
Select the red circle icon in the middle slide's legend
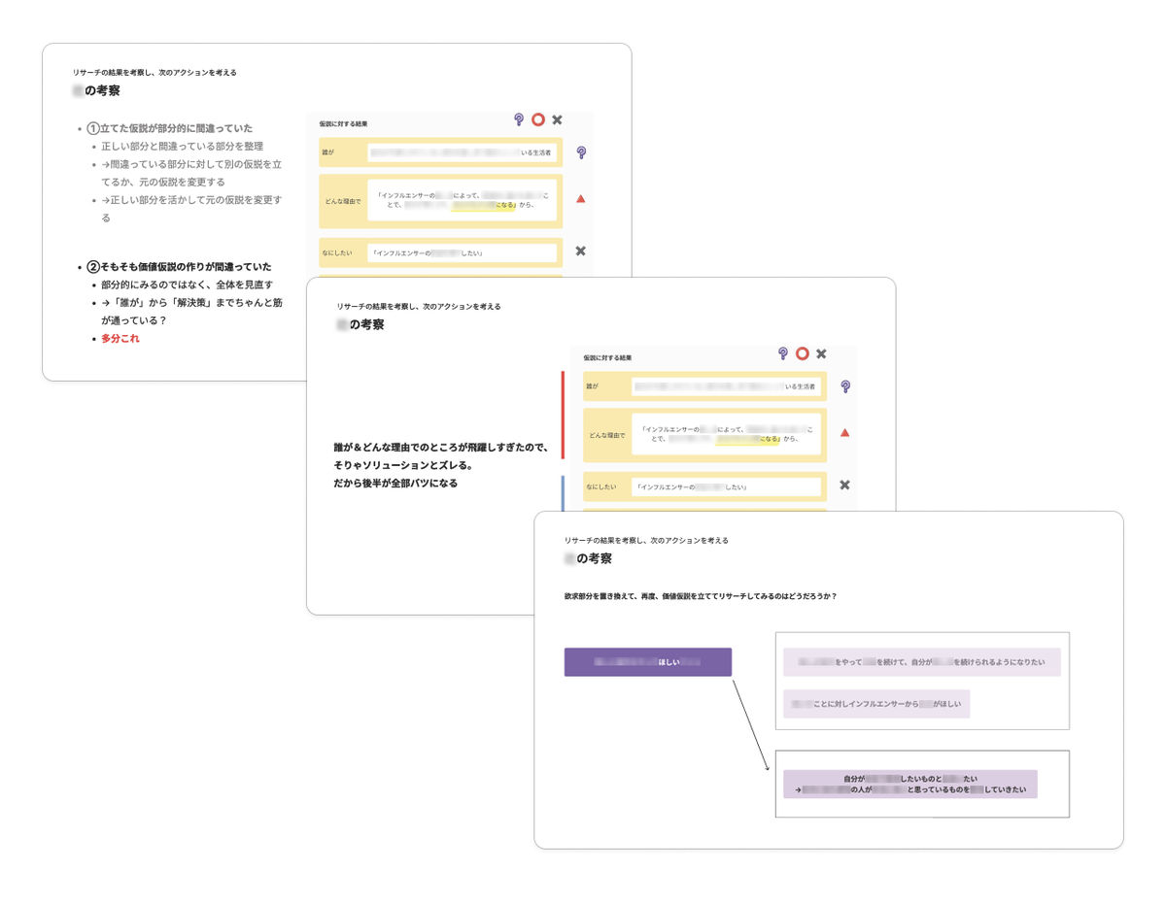[803, 353]
